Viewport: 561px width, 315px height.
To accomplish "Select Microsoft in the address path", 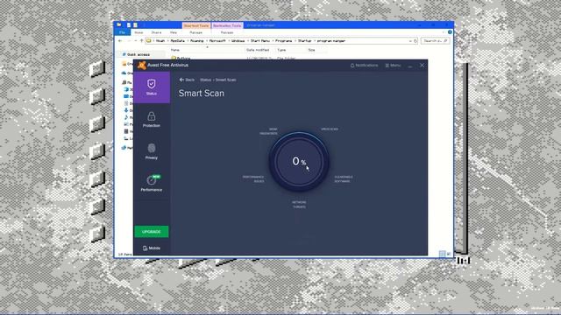I will tap(217, 41).
